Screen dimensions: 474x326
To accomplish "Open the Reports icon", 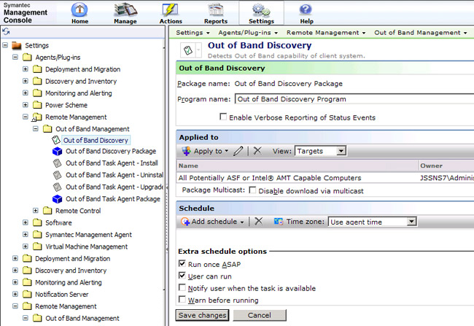I will point(216,9).
